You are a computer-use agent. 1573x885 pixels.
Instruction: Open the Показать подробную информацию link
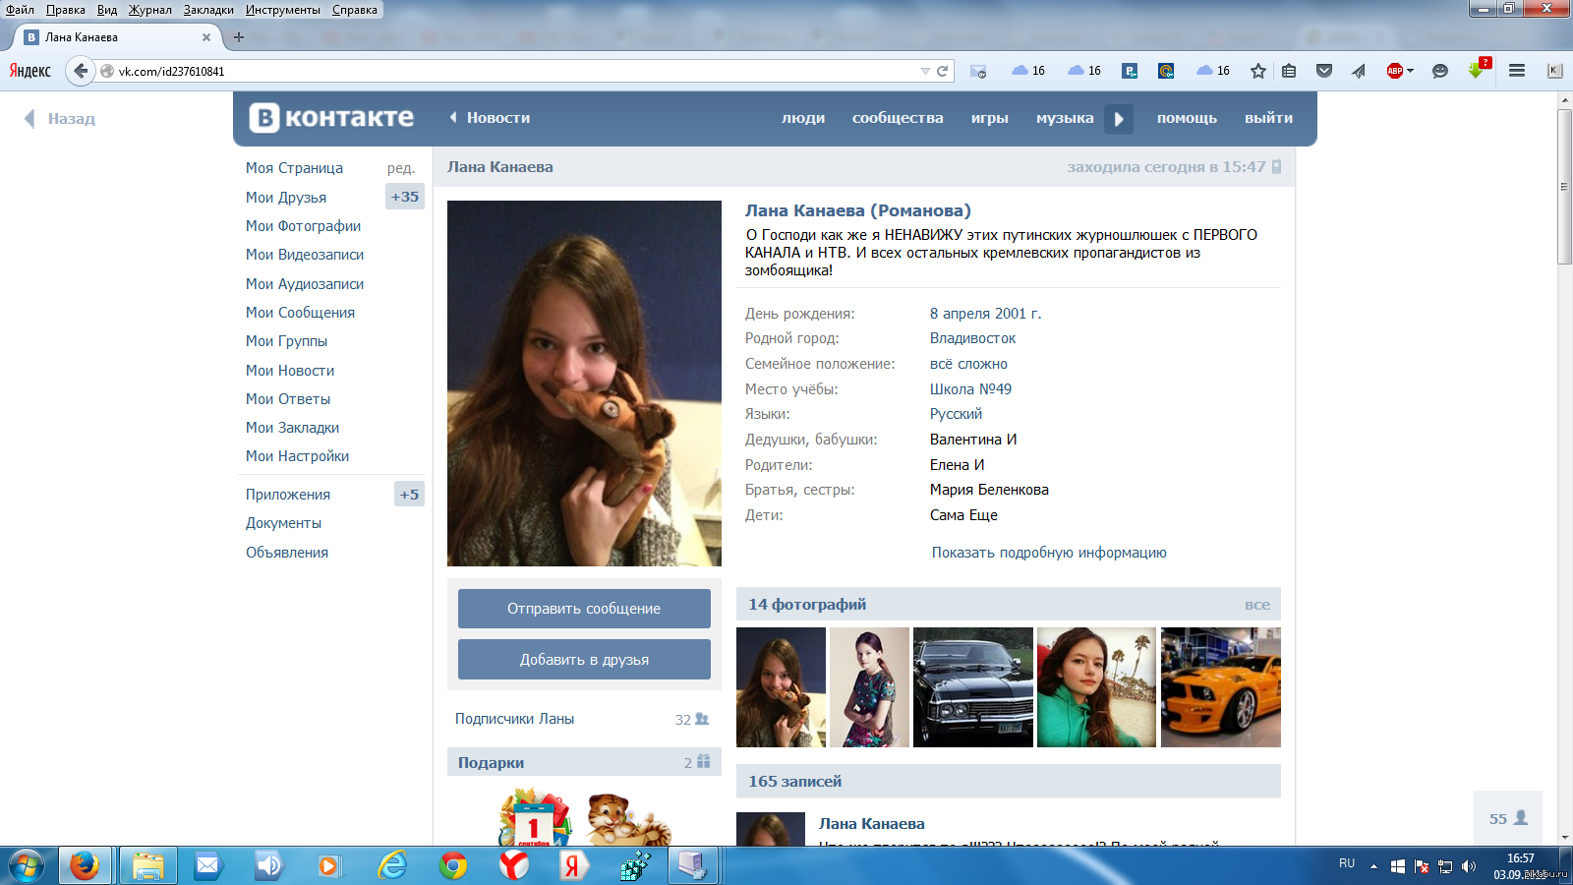click(x=1049, y=553)
